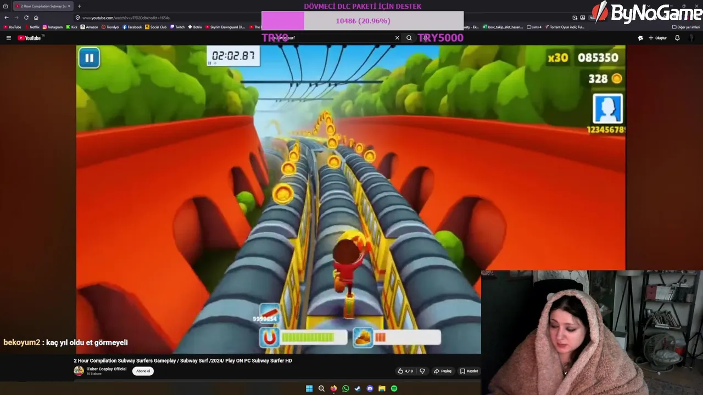The height and width of the screenshot is (395, 703).
Task: Click the Abone ol subscribe button
Action: click(143, 371)
